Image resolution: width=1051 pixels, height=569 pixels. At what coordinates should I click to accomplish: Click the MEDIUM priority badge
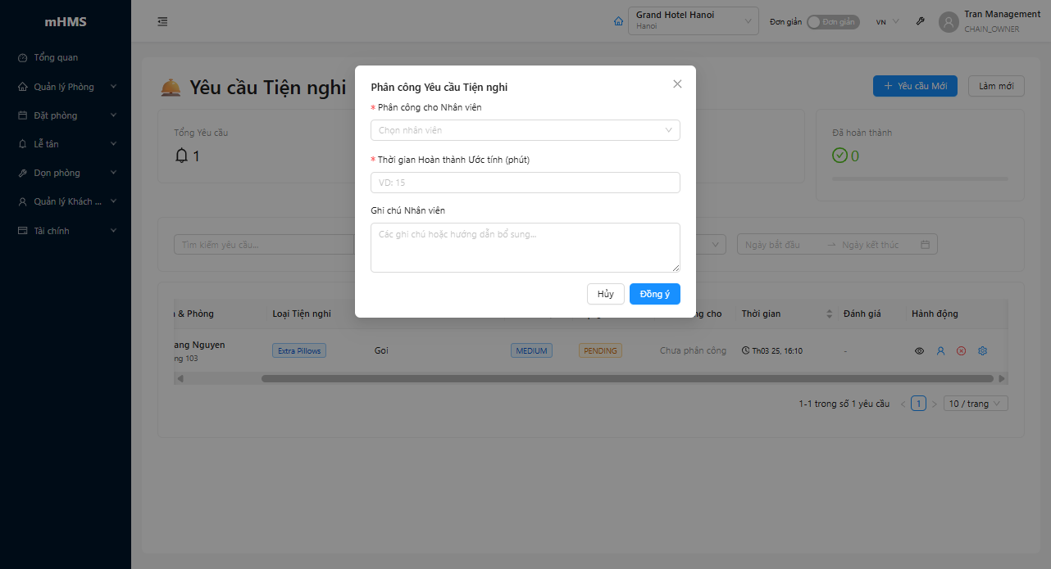(x=531, y=350)
